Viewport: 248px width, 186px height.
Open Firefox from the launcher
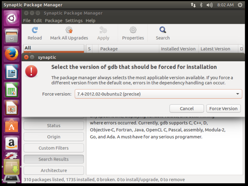pos(11,54)
